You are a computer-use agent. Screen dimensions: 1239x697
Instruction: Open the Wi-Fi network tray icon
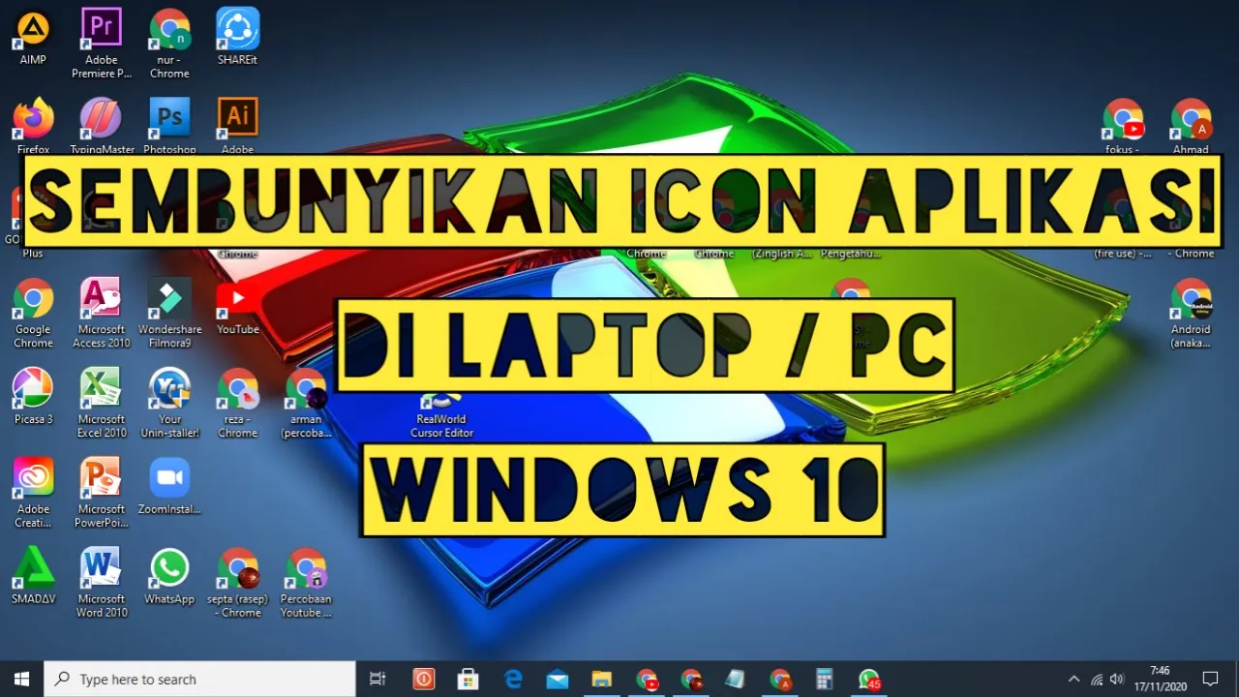coord(1096,680)
